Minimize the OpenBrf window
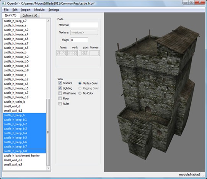The height and width of the screenshot is (179, 207). [x=185, y=2]
